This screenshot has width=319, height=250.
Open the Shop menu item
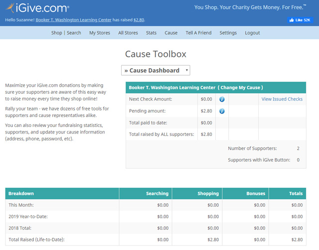click(56, 33)
